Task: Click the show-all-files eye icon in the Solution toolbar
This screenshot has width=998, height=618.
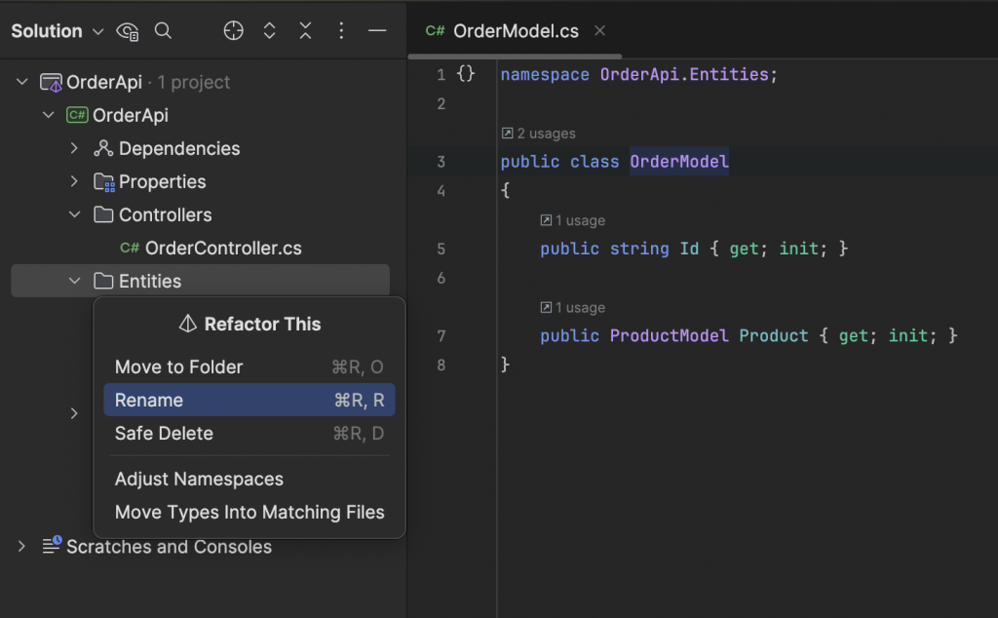Action: tap(128, 31)
